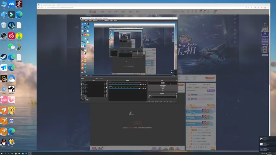The image size is (276, 155).
Task: Click the Douyu site search box
Action: pyautogui.click(x=177, y=12)
